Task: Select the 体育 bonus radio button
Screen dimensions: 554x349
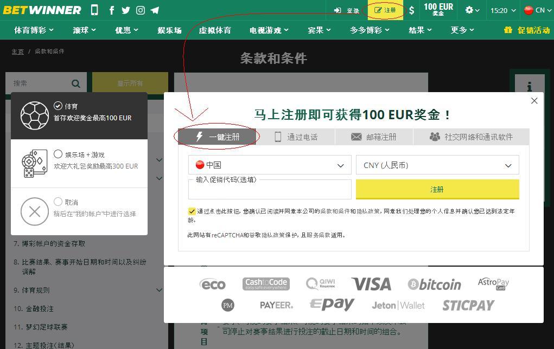Action: pos(58,106)
